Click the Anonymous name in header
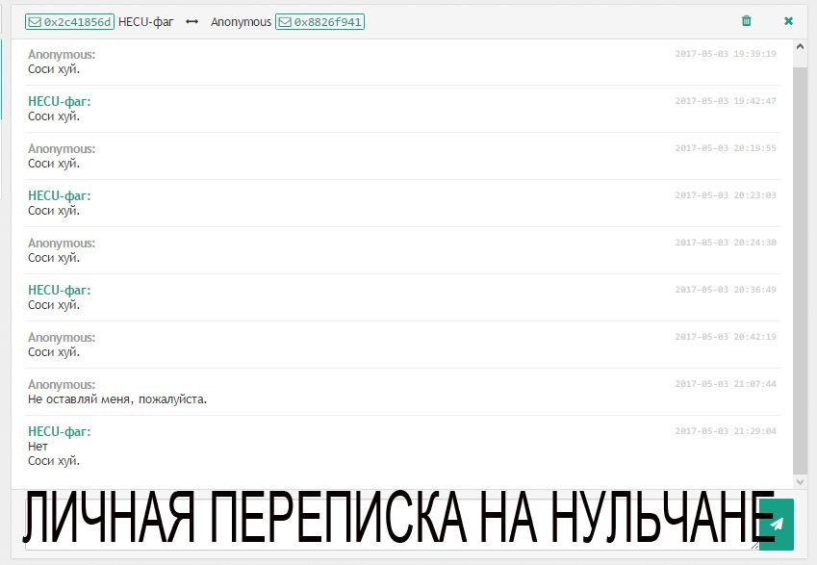Screen dimensions: 817x565 tap(241, 22)
